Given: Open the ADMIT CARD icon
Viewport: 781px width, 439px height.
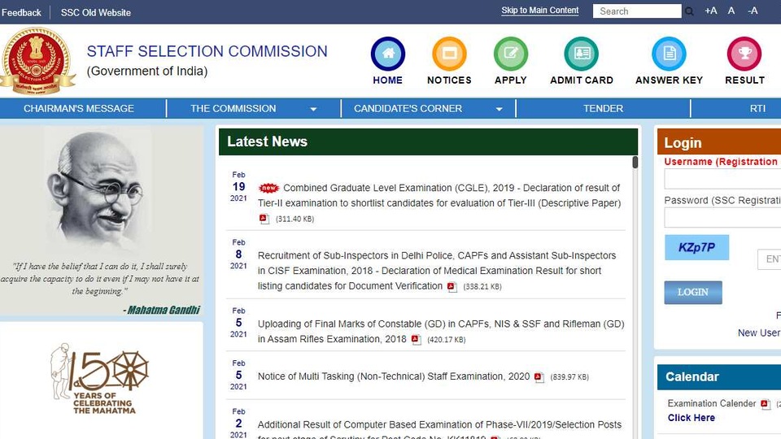Looking at the screenshot, I should pyautogui.click(x=581, y=54).
